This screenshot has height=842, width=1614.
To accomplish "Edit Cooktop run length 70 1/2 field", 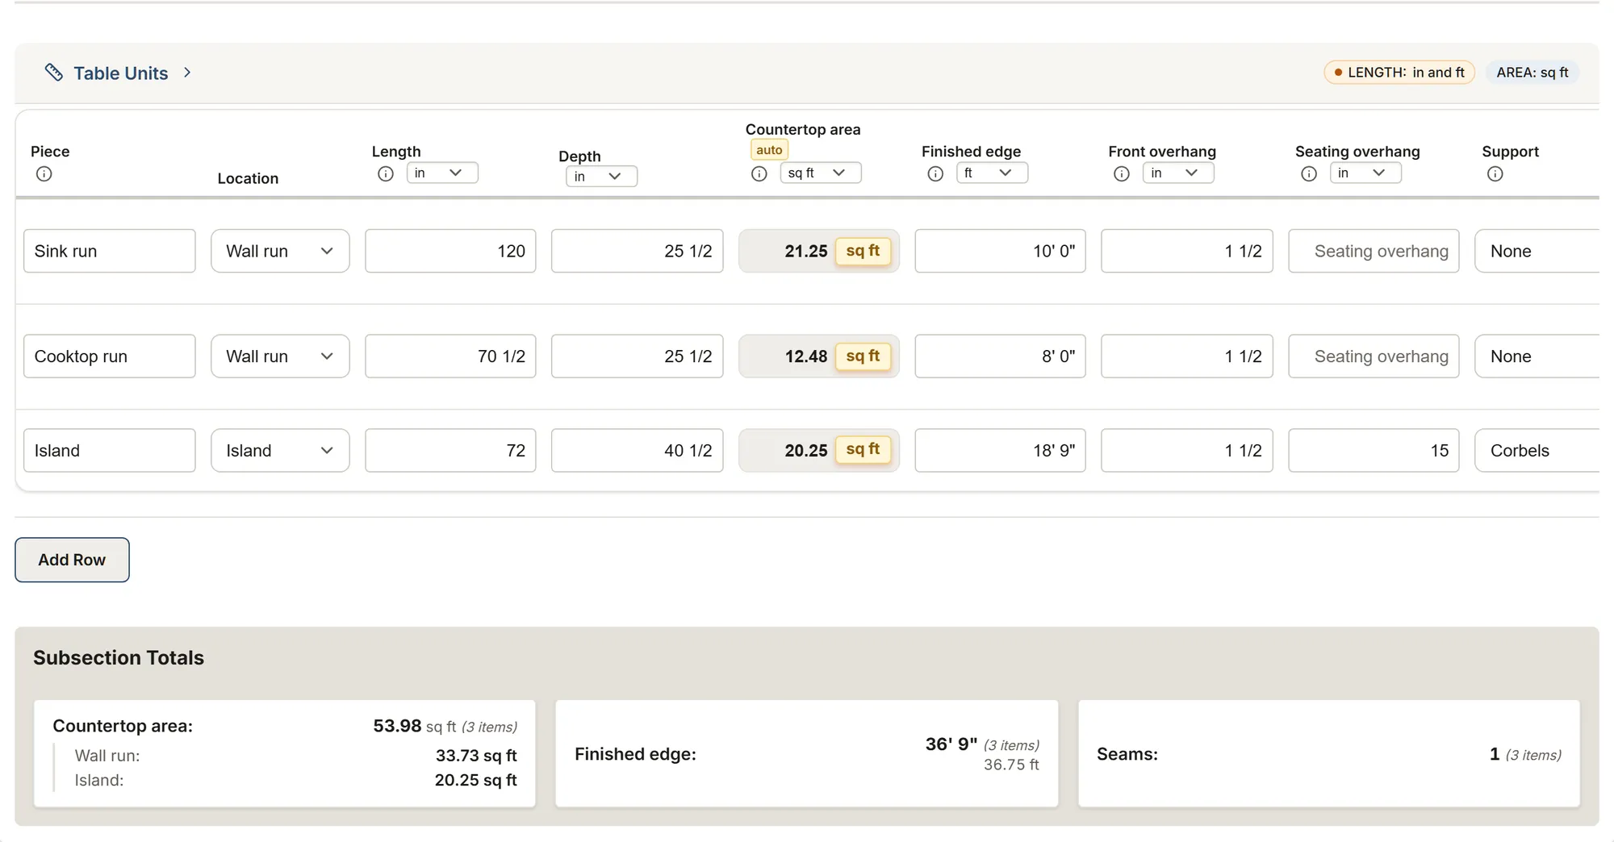I will point(450,356).
